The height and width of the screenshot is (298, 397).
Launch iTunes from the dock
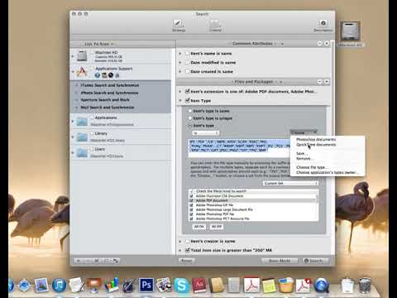[59, 285]
